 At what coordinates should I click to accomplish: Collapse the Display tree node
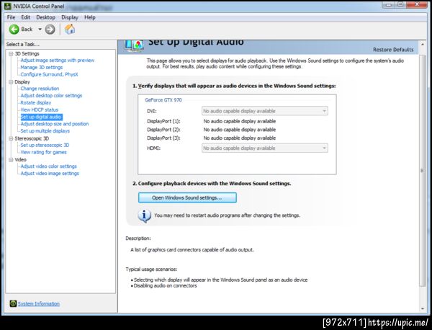(11, 82)
